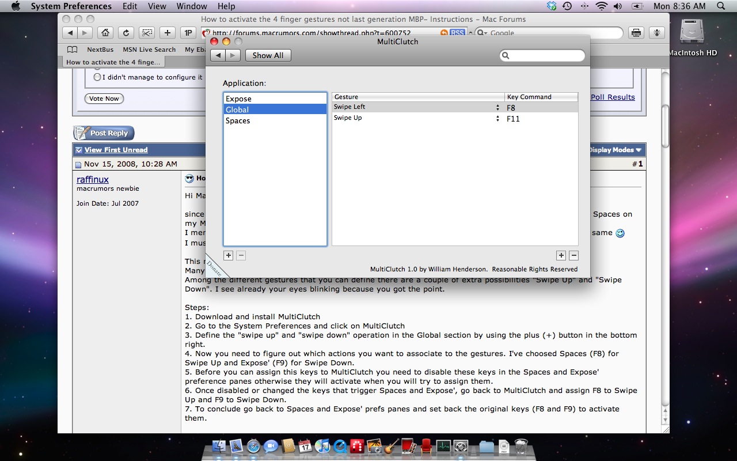Click the Post Reply button

104,133
